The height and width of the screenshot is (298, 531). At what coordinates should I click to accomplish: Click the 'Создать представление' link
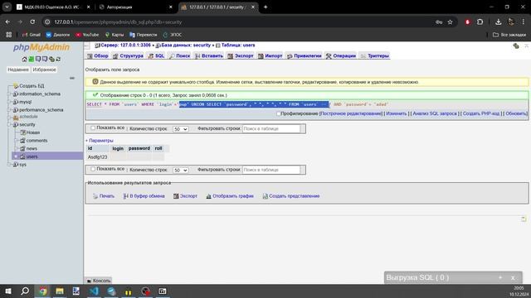291,196
